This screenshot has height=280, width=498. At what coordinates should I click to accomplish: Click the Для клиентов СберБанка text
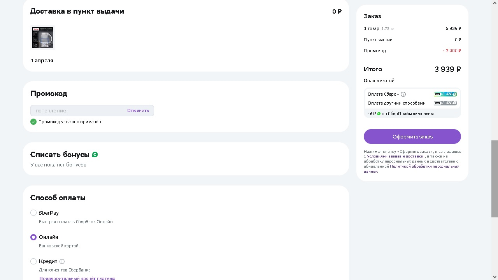65,270
